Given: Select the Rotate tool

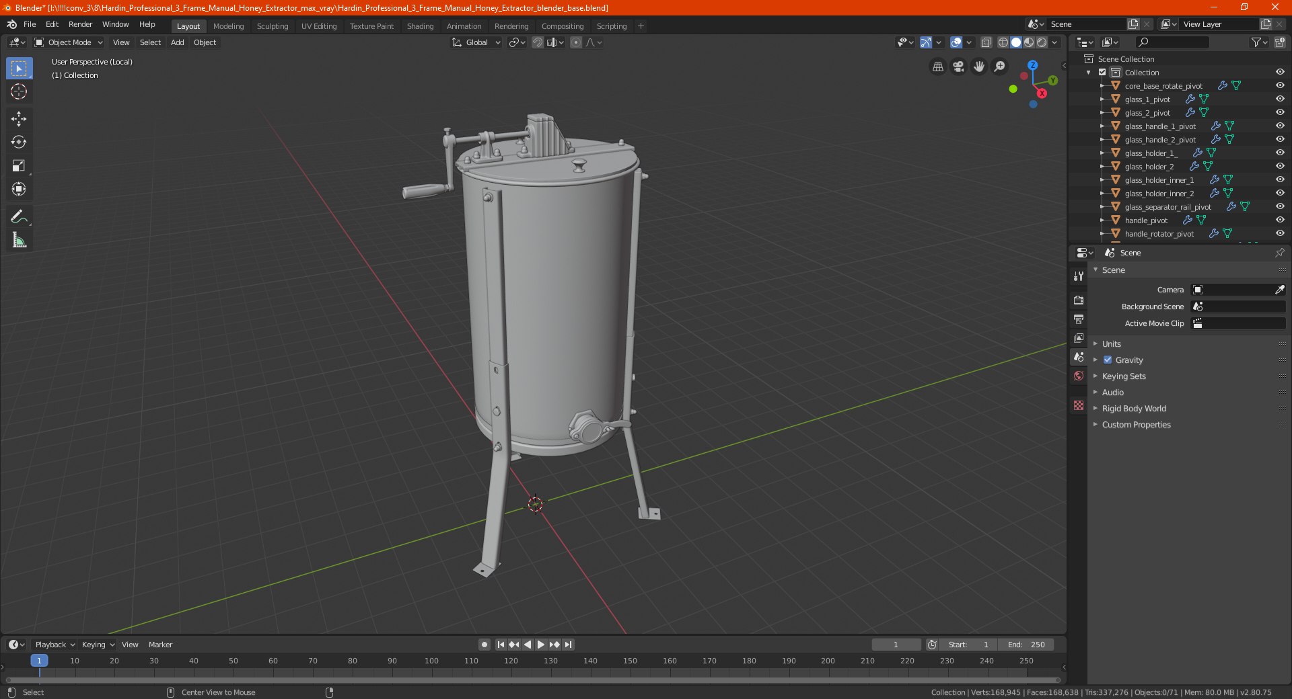Looking at the screenshot, I should [x=19, y=142].
